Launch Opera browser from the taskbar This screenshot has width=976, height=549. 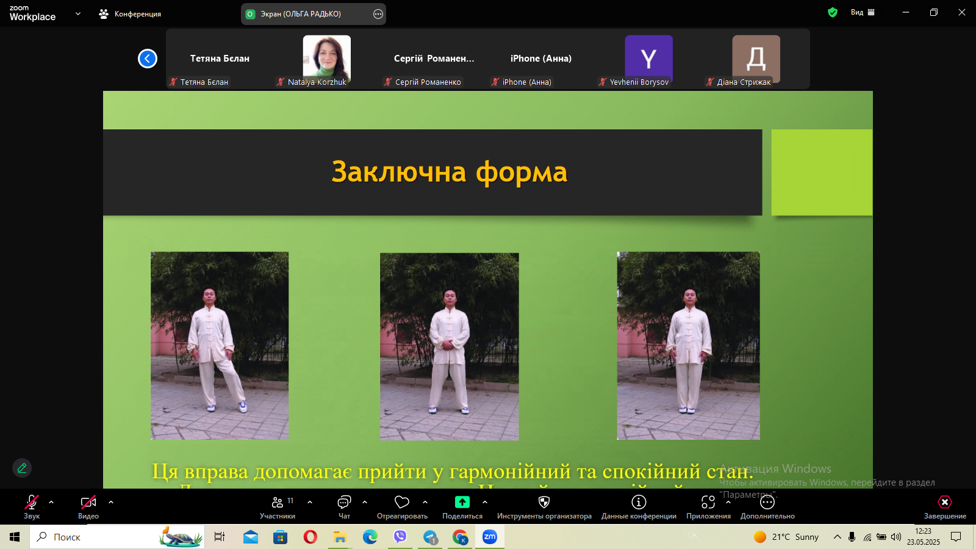point(310,537)
